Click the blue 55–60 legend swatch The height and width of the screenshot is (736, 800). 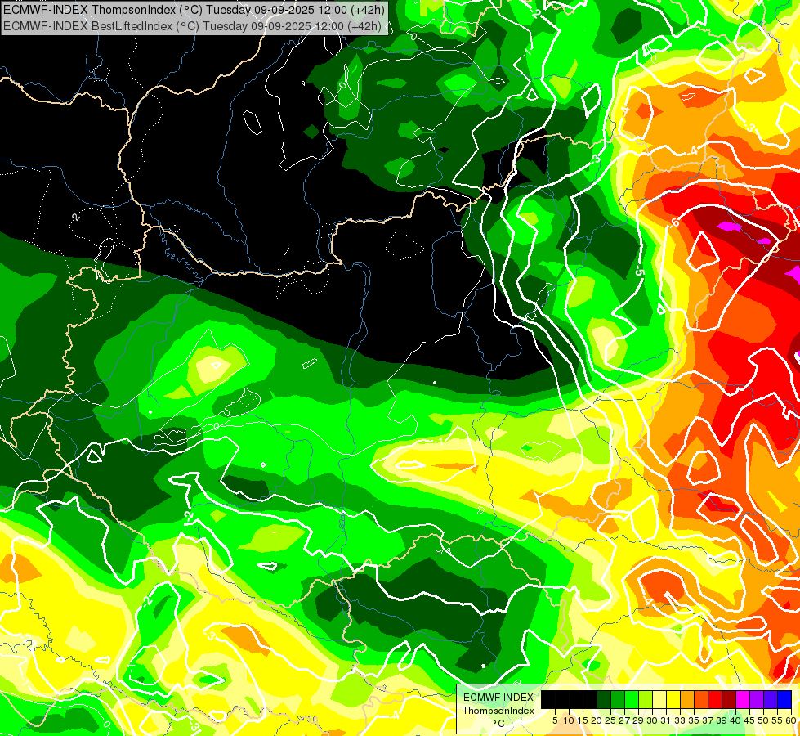pos(784,699)
